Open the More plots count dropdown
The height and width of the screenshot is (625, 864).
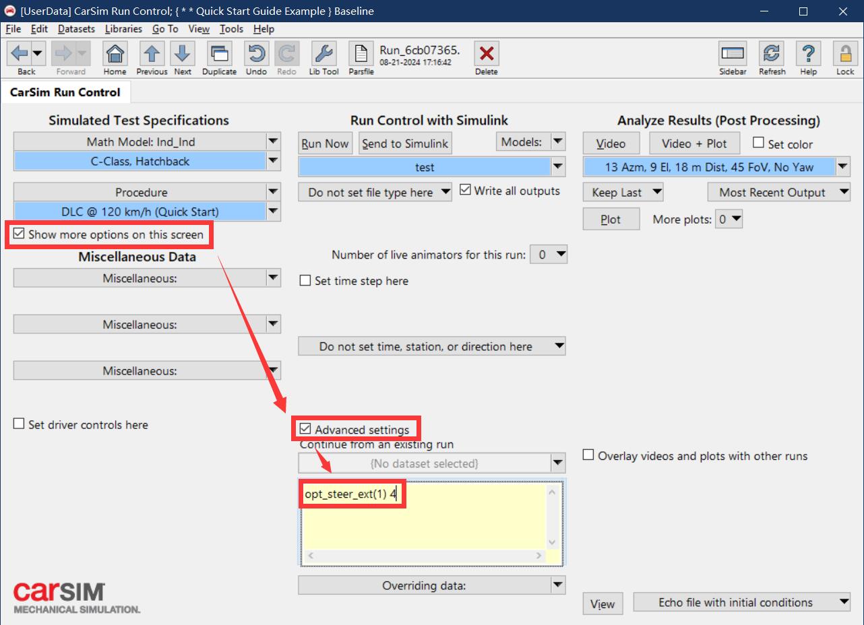(x=729, y=219)
